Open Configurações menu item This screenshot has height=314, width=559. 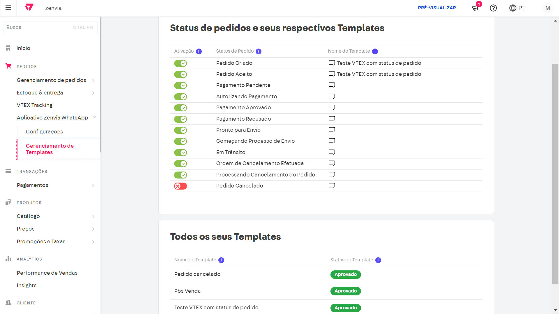(x=44, y=132)
